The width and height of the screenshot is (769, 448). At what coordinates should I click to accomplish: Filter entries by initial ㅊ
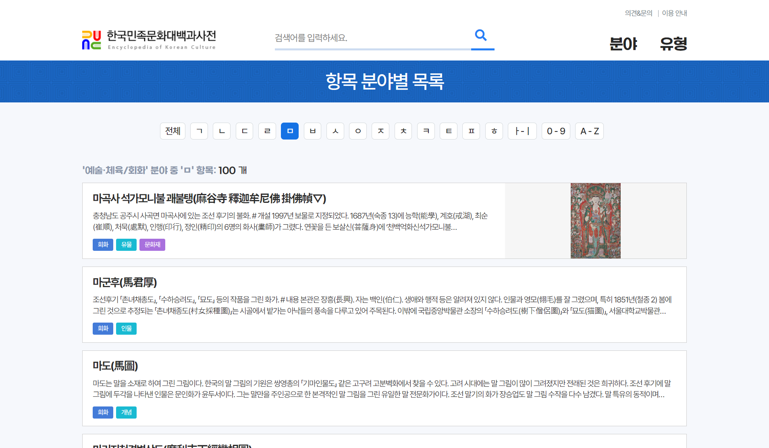403,131
